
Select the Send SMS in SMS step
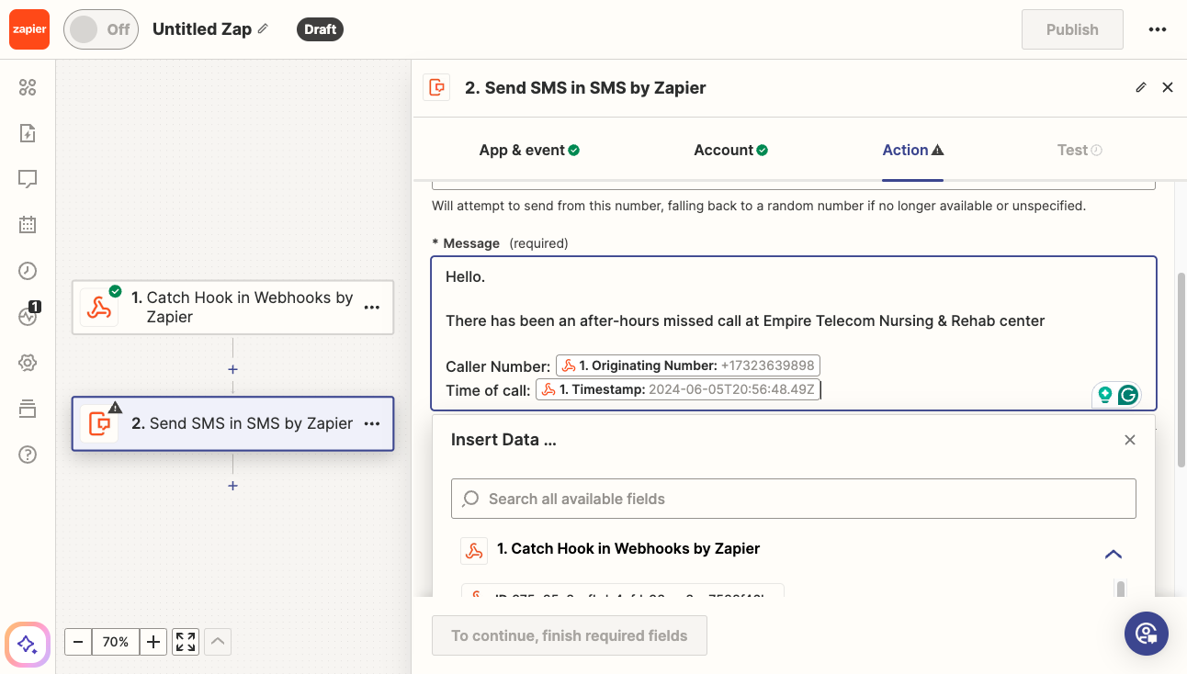point(233,423)
